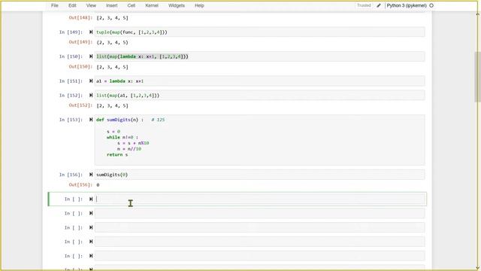
Task: Click the third empty code cell
Action: coord(259,227)
